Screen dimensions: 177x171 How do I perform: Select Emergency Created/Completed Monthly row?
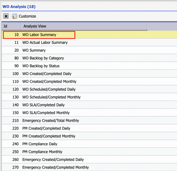point(89,167)
